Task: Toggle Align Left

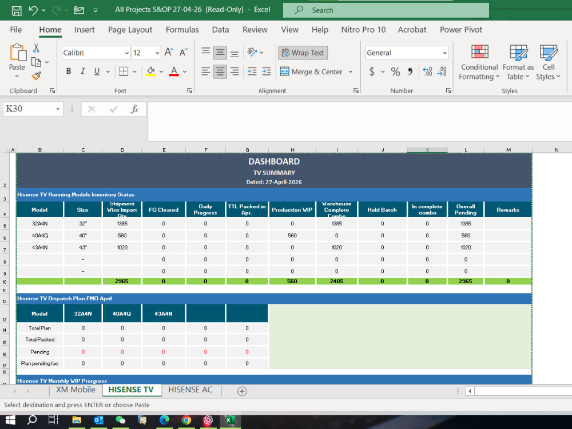Action: (206, 71)
